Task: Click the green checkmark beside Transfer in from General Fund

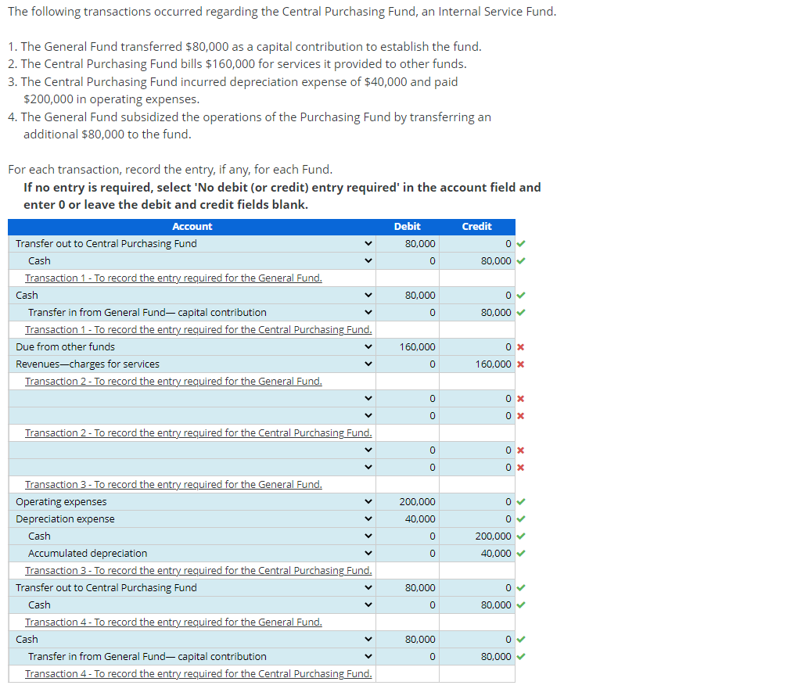Action: (520, 312)
